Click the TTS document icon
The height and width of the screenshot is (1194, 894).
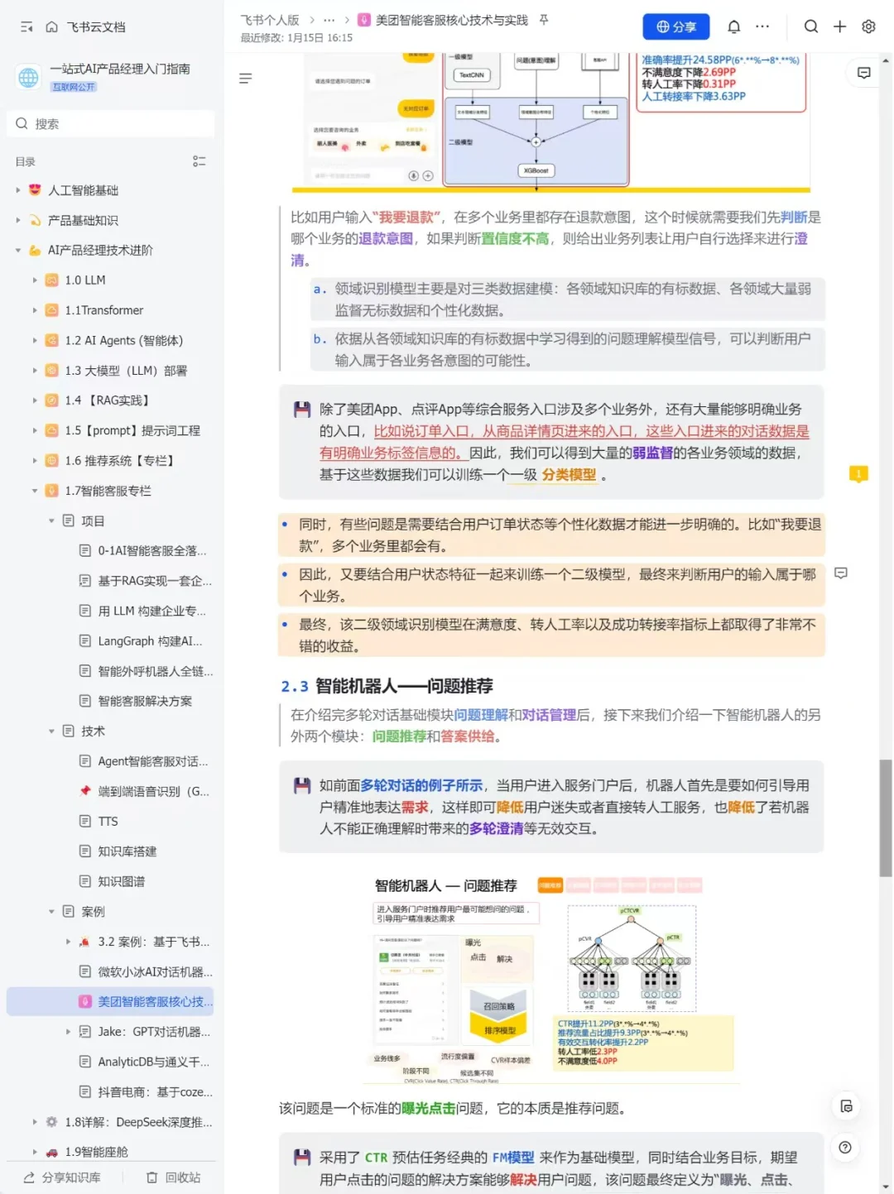(84, 821)
